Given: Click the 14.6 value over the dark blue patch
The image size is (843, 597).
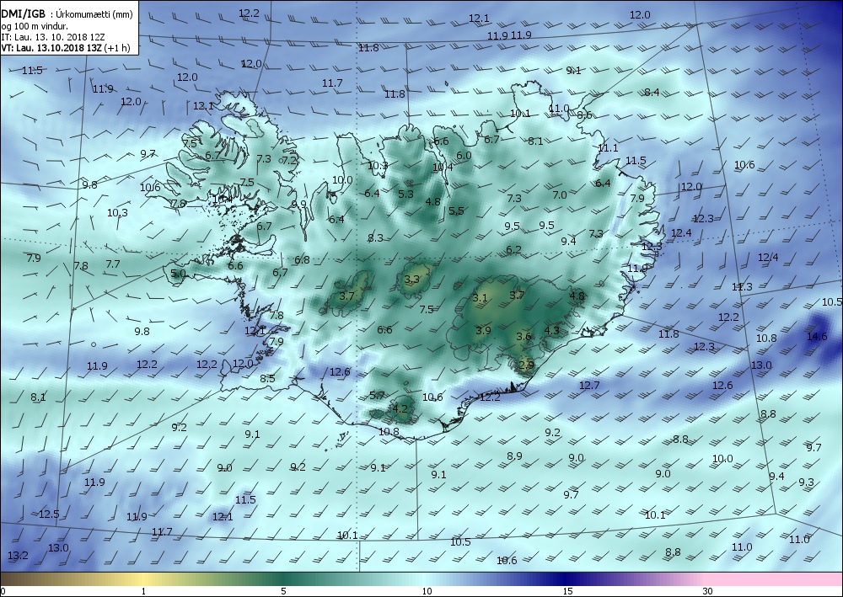Looking at the screenshot, I should (x=817, y=337).
